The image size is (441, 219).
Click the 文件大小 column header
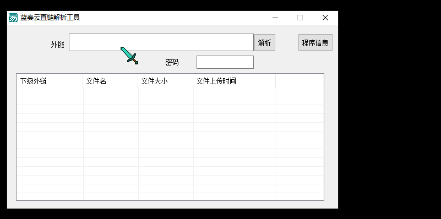[x=166, y=81]
